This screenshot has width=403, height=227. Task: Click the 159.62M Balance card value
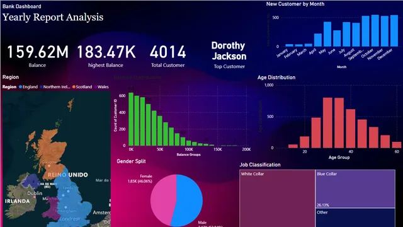[x=38, y=52]
